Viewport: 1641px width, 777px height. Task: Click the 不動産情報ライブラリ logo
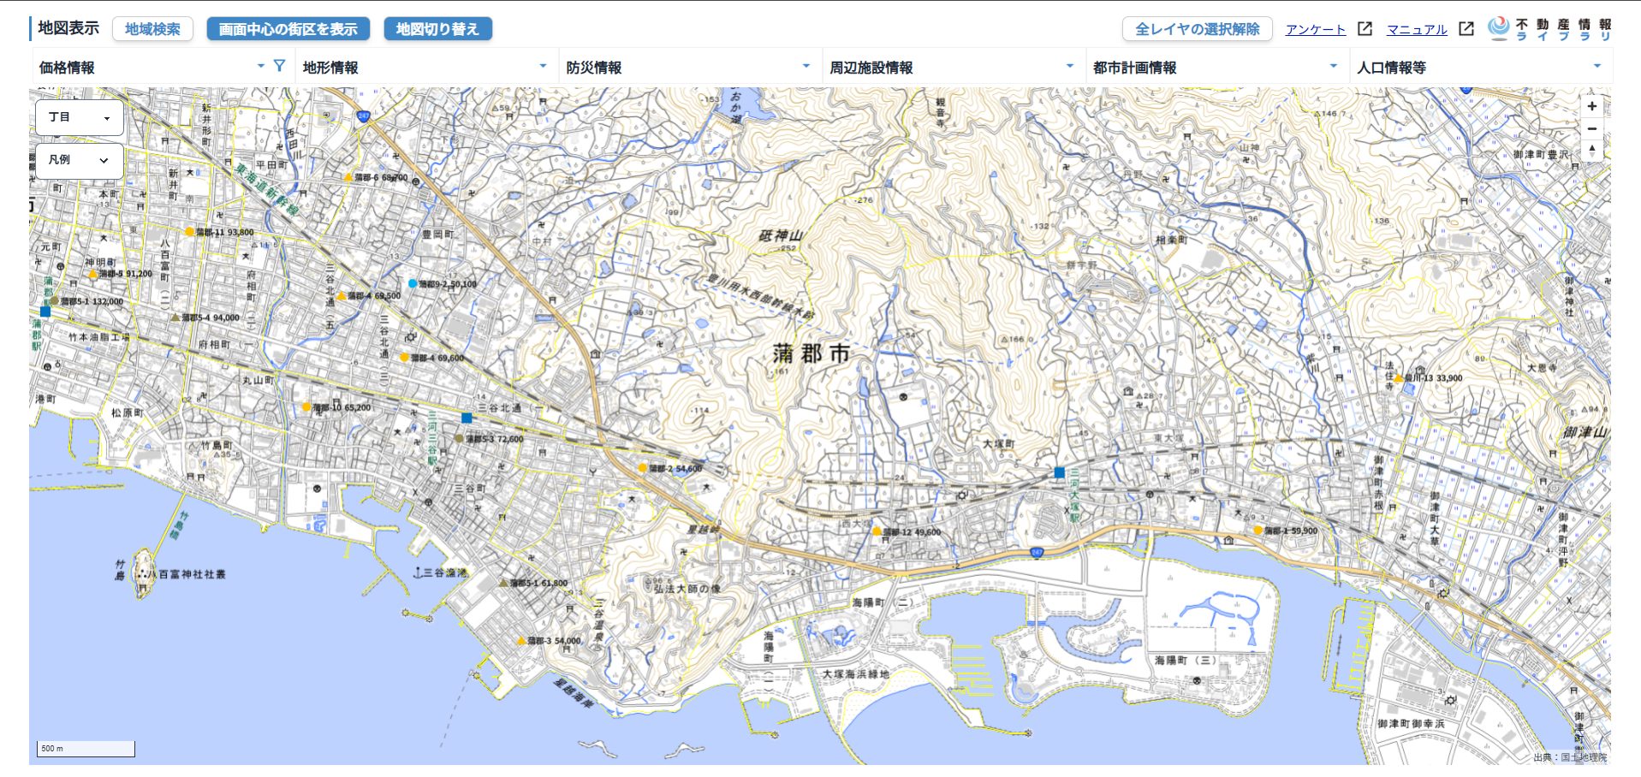point(1549,29)
